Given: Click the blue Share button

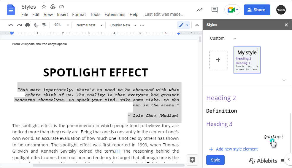Looking at the screenshot, I should coord(257,10).
